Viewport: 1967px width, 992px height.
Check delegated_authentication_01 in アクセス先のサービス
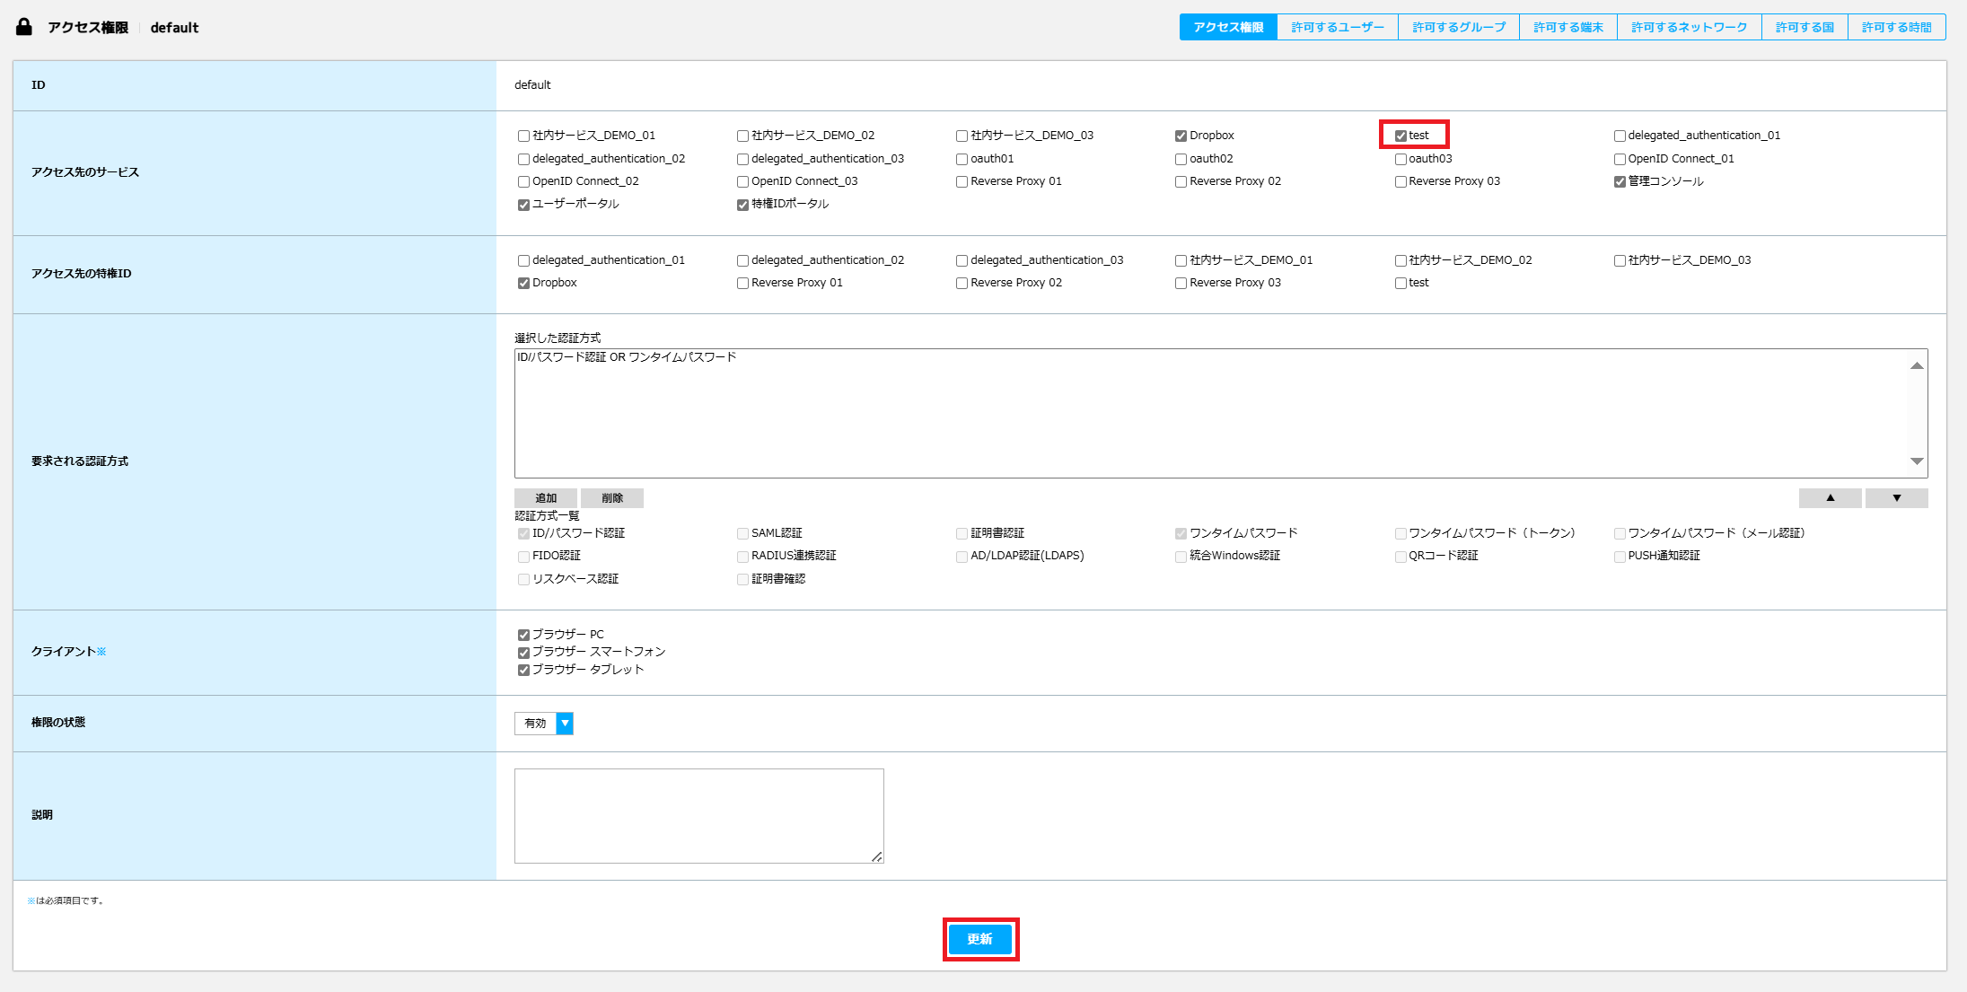pos(1620,136)
